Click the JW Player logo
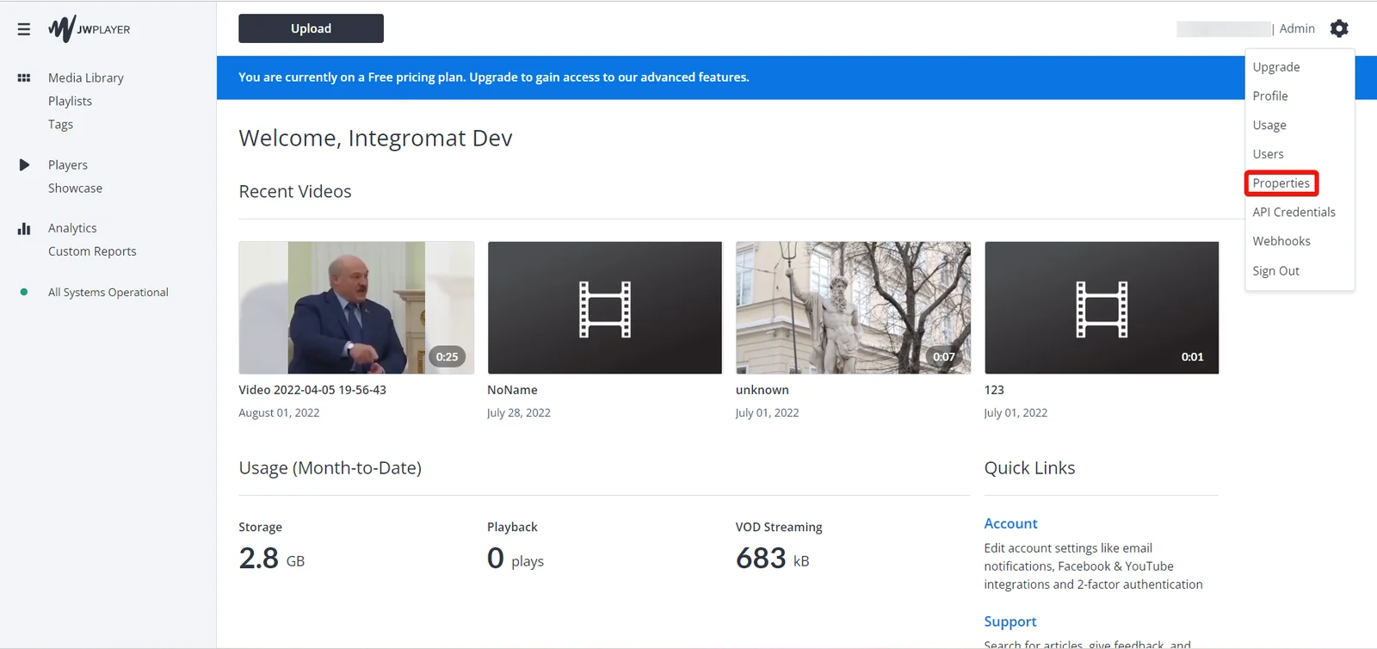Screen dimensions: 1377x649 pyautogui.click(x=90, y=29)
